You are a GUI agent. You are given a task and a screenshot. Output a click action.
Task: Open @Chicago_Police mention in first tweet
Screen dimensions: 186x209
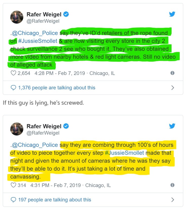35,33
